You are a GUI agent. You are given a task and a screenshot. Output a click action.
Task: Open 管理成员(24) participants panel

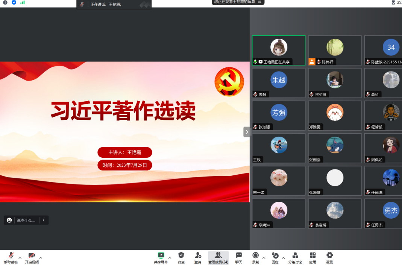coord(218,257)
